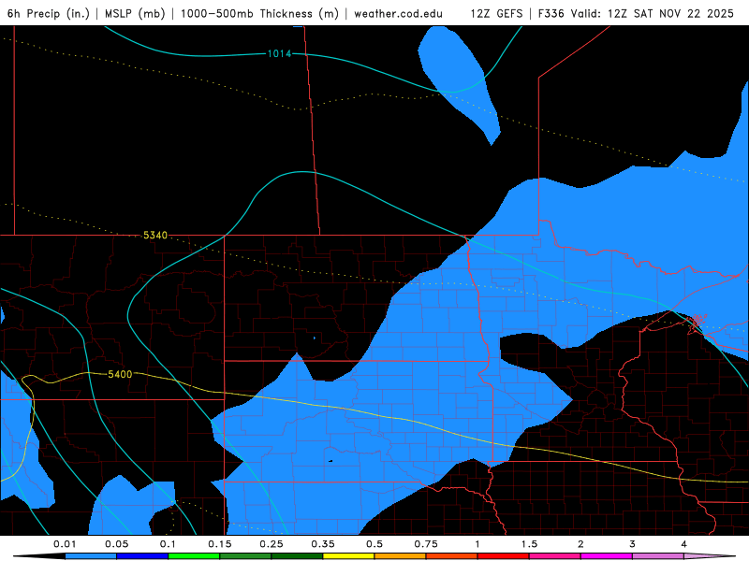Select the dark green 0.25 legend swatch

pos(297,556)
